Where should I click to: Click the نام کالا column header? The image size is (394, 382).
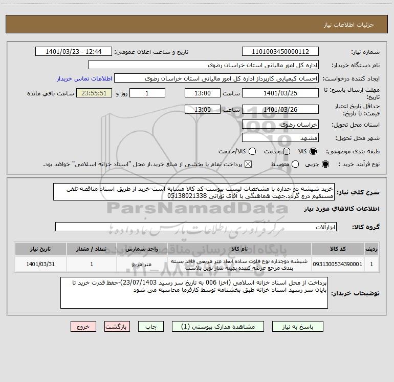coord(239,249)
